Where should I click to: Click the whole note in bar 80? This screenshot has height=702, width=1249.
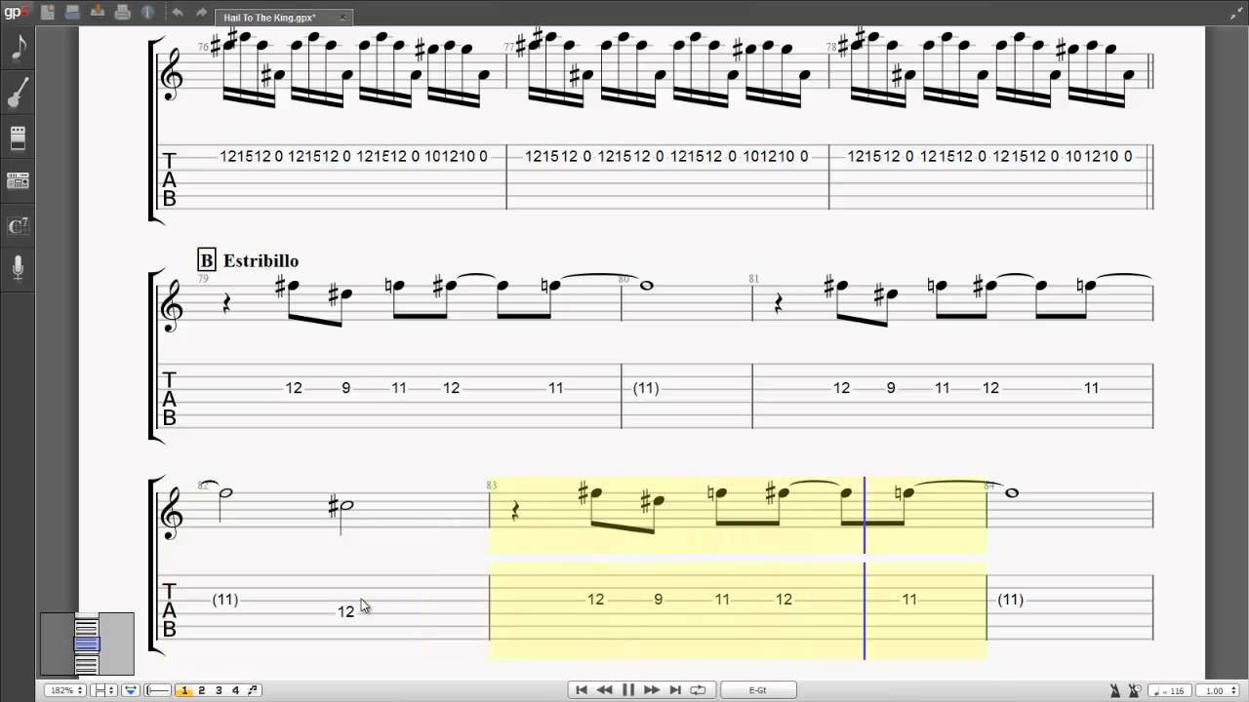pyautogui.click(x=646, y=286)
